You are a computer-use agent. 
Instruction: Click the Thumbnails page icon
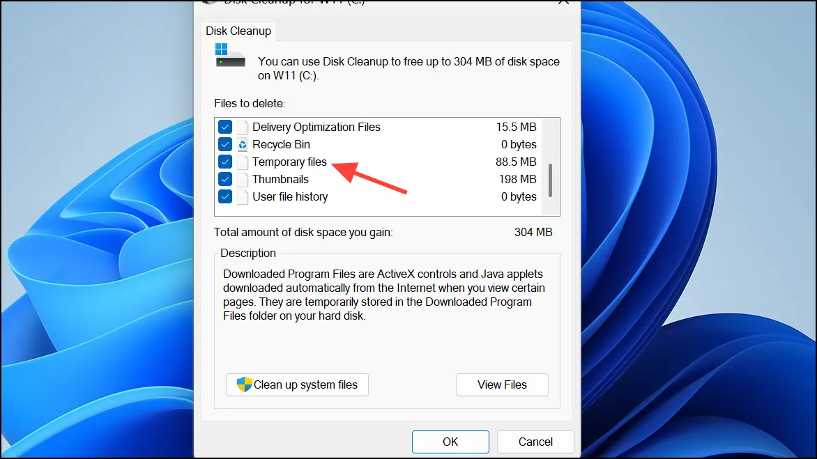[x=243, y=180]
